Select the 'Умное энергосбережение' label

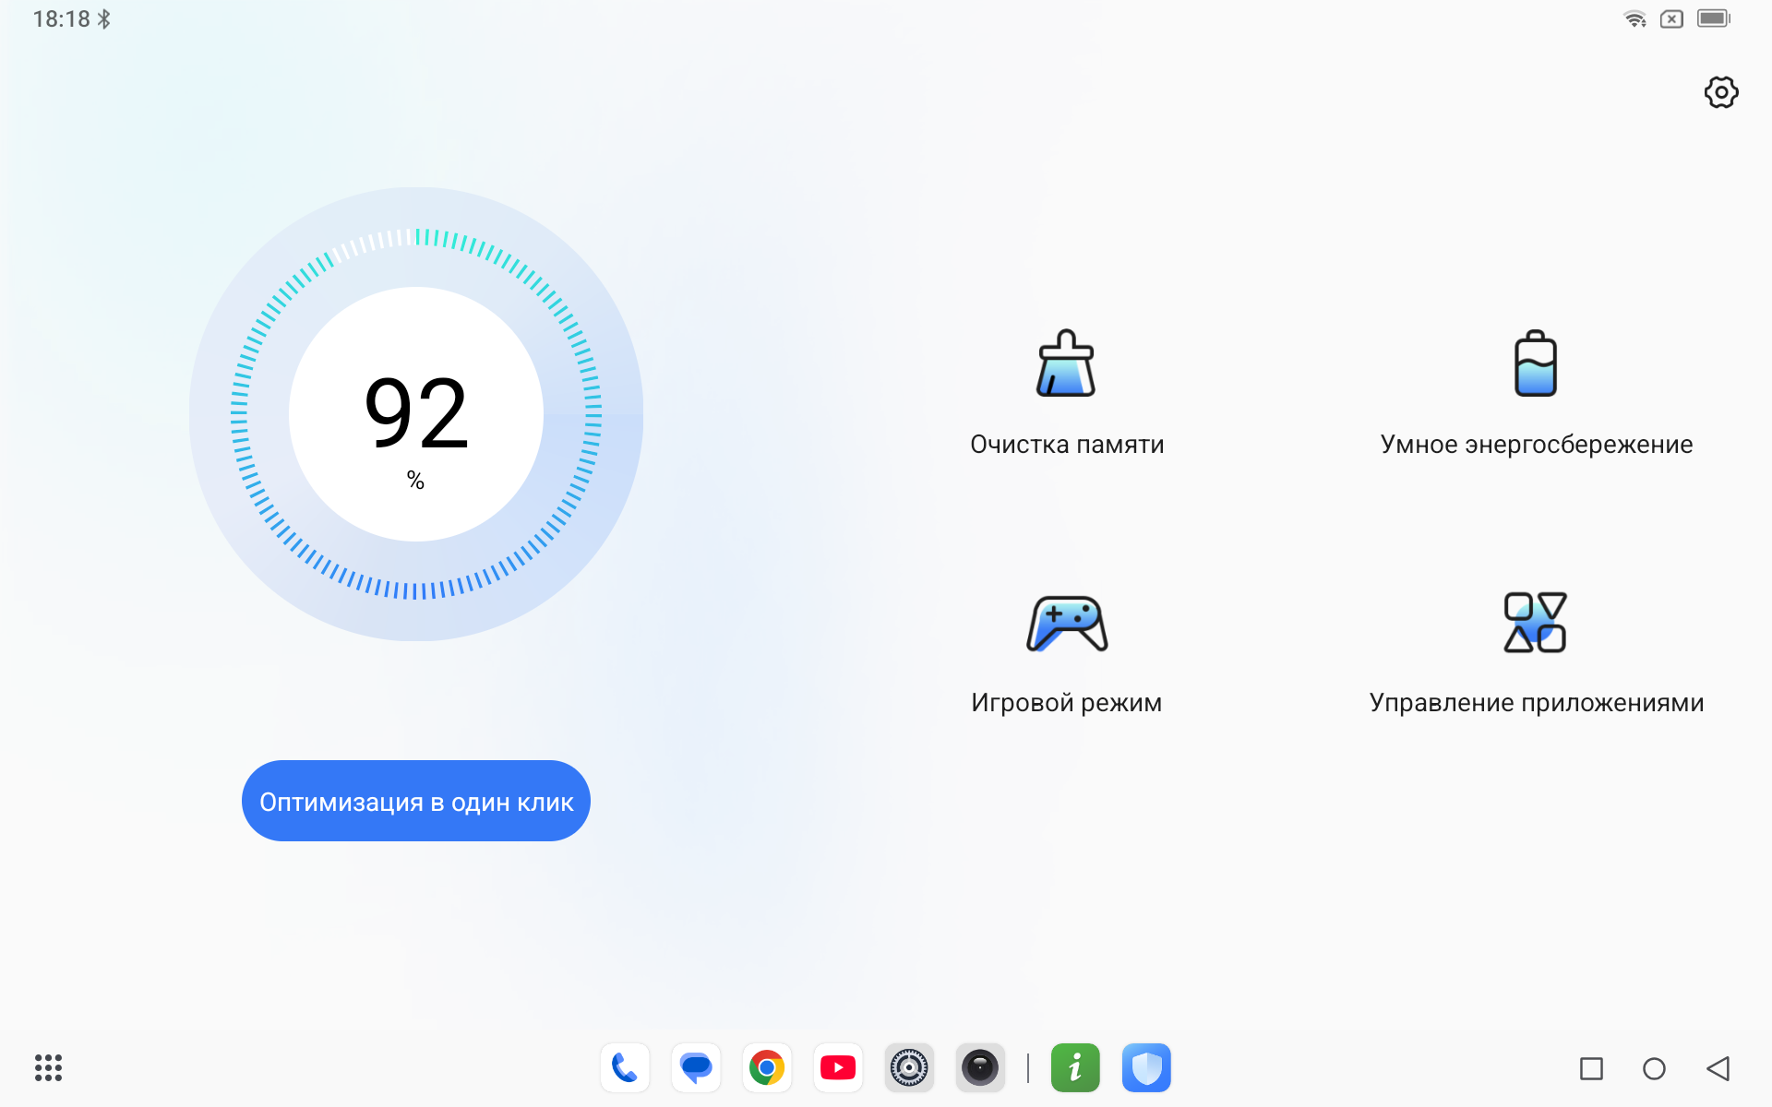coord(1536,445)
